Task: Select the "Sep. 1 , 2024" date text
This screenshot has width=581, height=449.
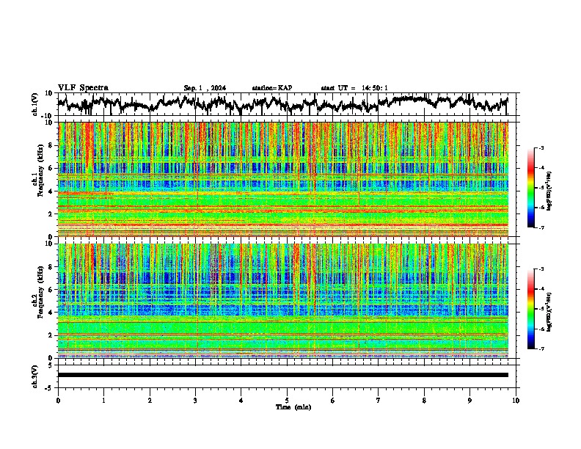Action: tap(205, 88)
